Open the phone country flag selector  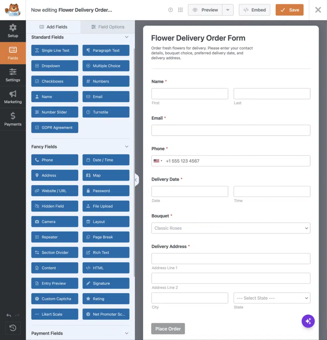158,161
